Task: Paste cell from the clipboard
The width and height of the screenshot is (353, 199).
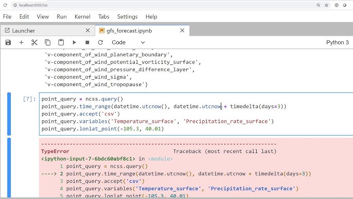Action: (x=61, y=42)
